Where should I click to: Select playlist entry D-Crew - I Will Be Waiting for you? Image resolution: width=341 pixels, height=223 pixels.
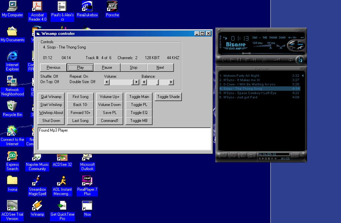259,84
